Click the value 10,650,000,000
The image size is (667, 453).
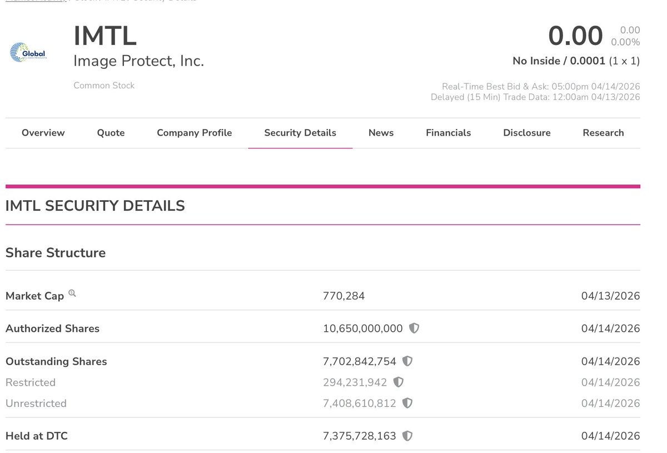point(363,328)
